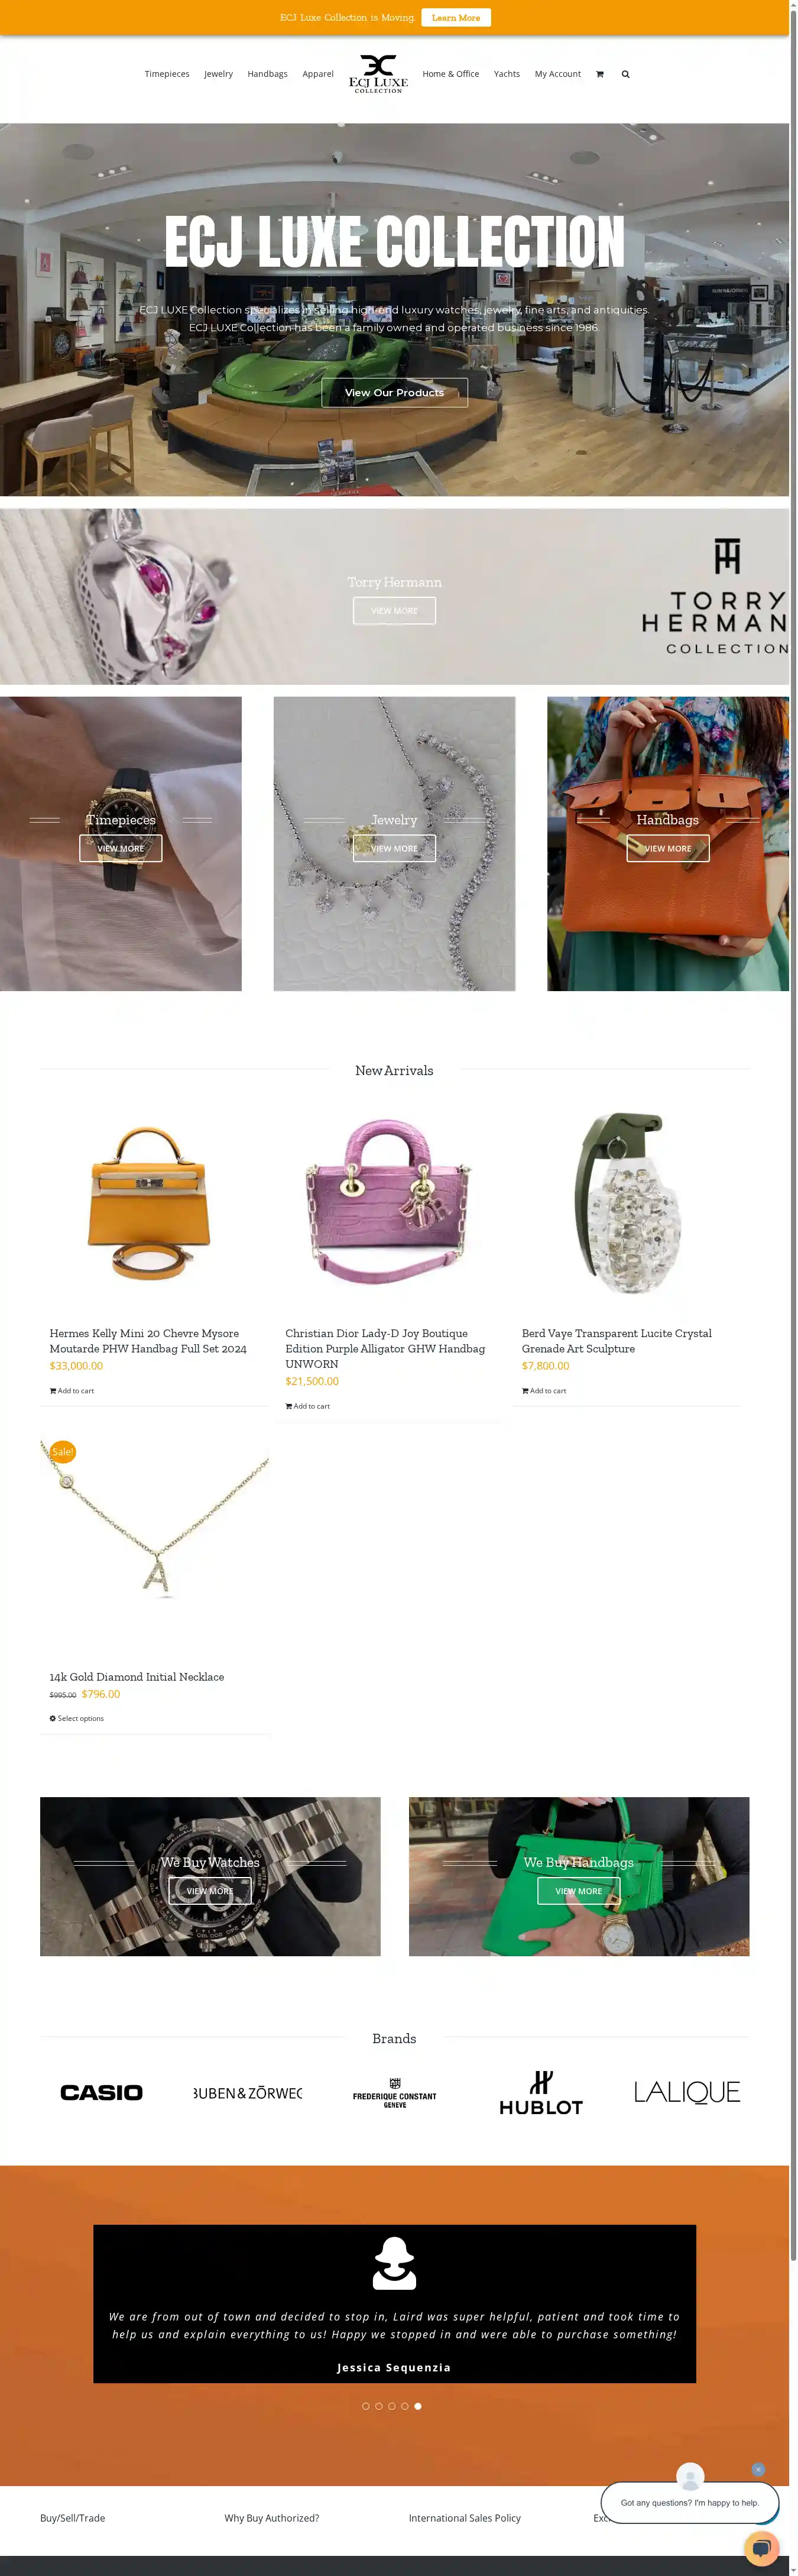This screenshot has width=798, height=2576.
Task: Click Select options for Initial Necklace
Action: tap(77, 1718)
